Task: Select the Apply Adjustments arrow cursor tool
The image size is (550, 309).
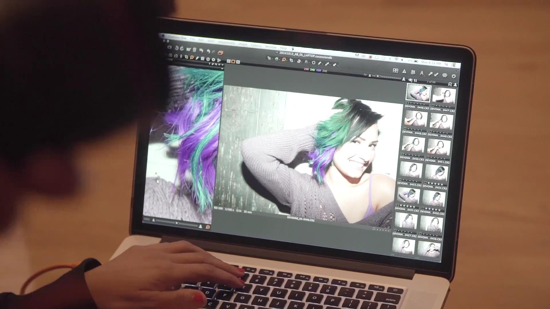Action: pos(334,65)
